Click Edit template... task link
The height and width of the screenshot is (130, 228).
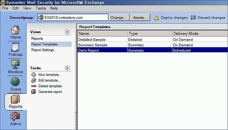pyautogui.click(x=49, y=80)
